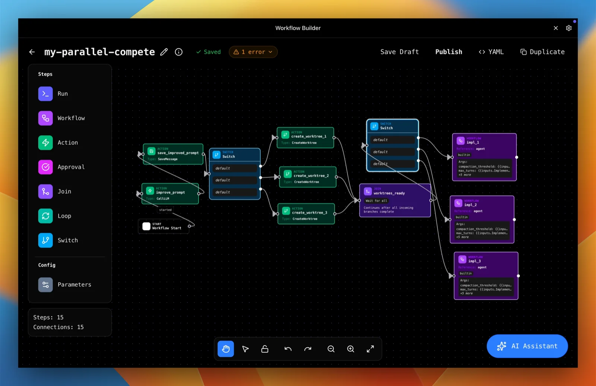Expand the 1 error dropdown
The height and width of the screenshot is (386, 596).
pos(253,52)
